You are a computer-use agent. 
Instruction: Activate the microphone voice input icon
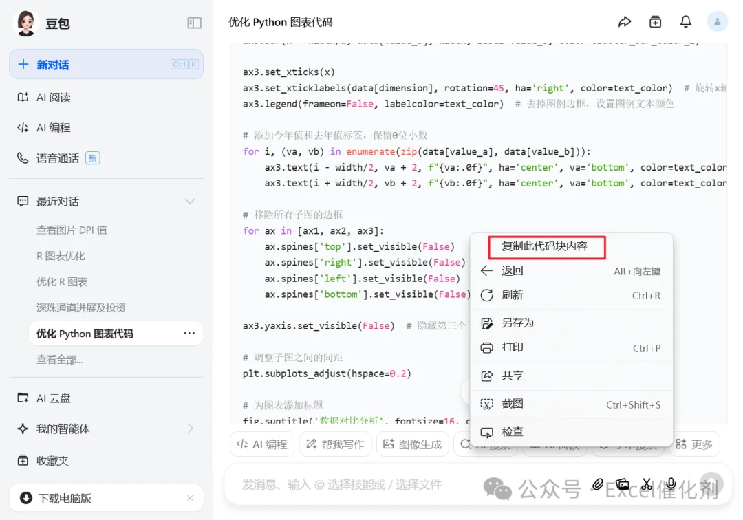[671, 484]
